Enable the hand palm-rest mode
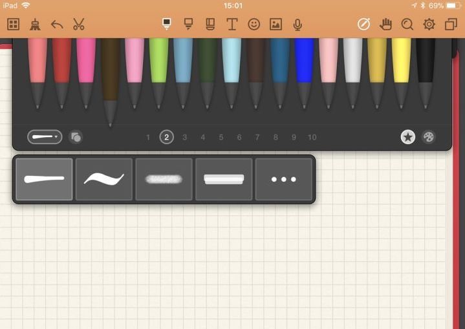 click(385, 25)
